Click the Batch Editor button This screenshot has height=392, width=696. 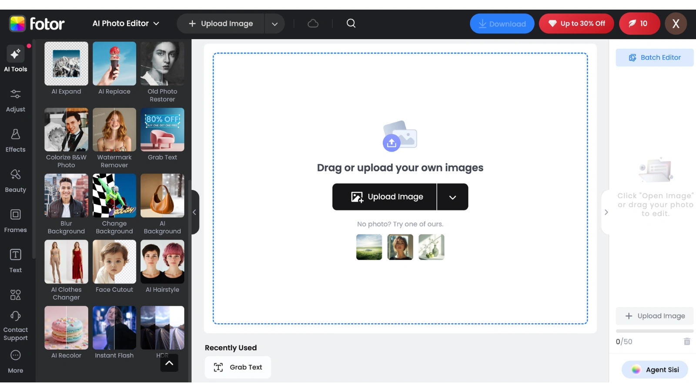(x=655, y=57)
